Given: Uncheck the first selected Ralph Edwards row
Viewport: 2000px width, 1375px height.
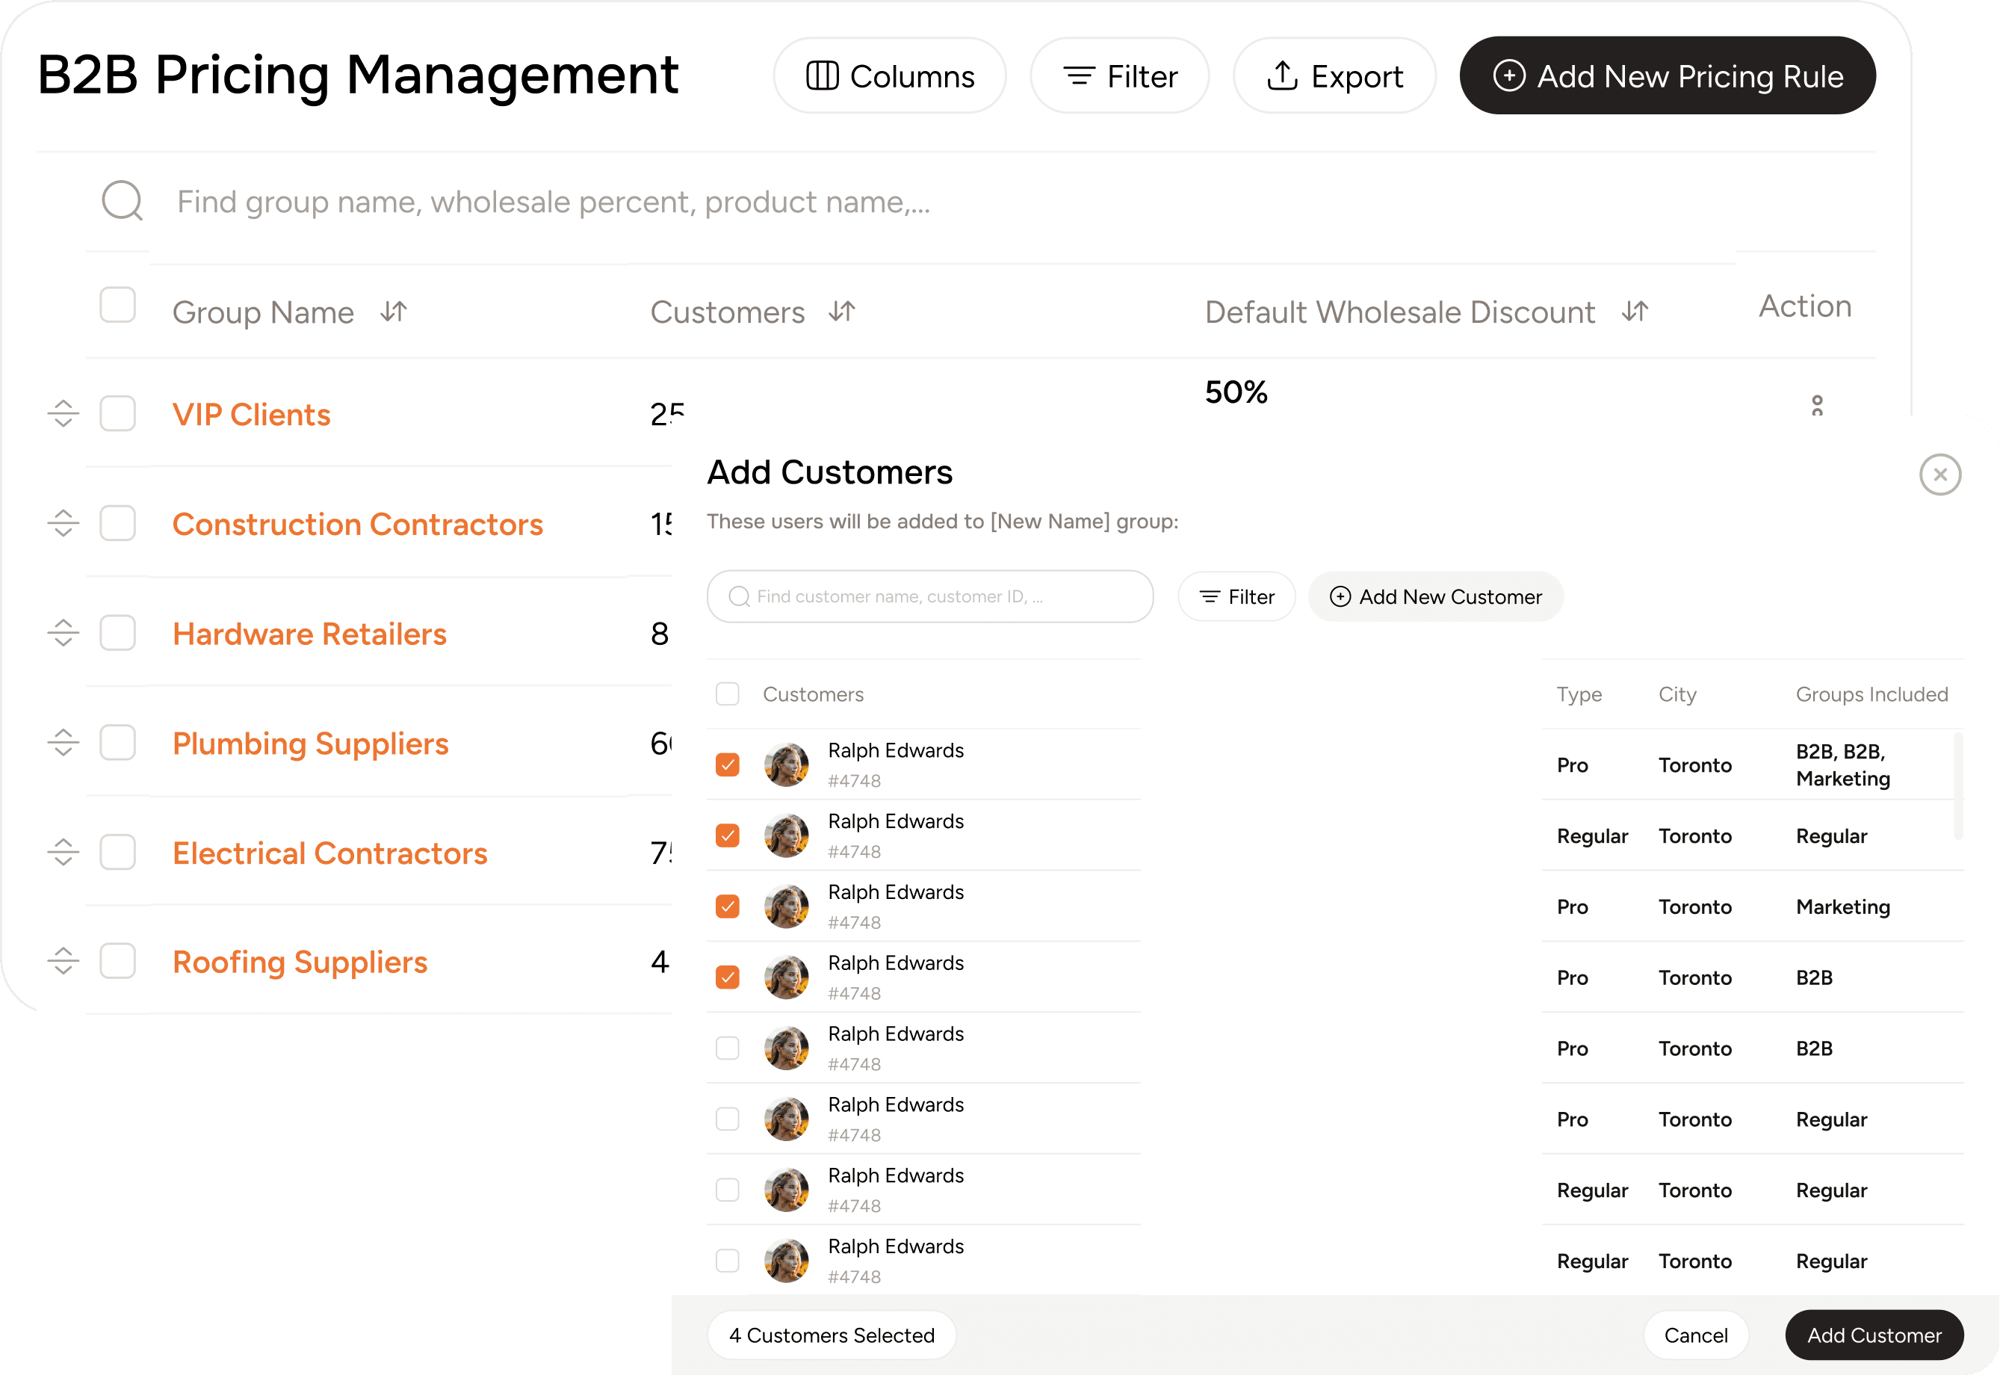Looking at the screenshot, I should point(727,763).
